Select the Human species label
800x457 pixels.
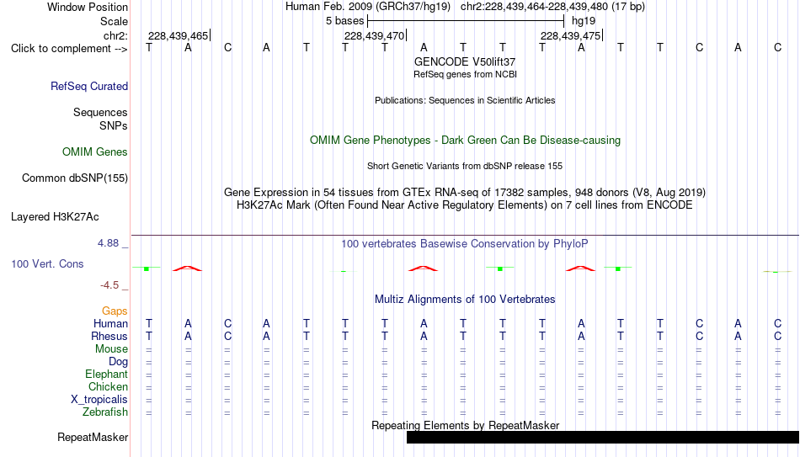click(x=110, y=324)
